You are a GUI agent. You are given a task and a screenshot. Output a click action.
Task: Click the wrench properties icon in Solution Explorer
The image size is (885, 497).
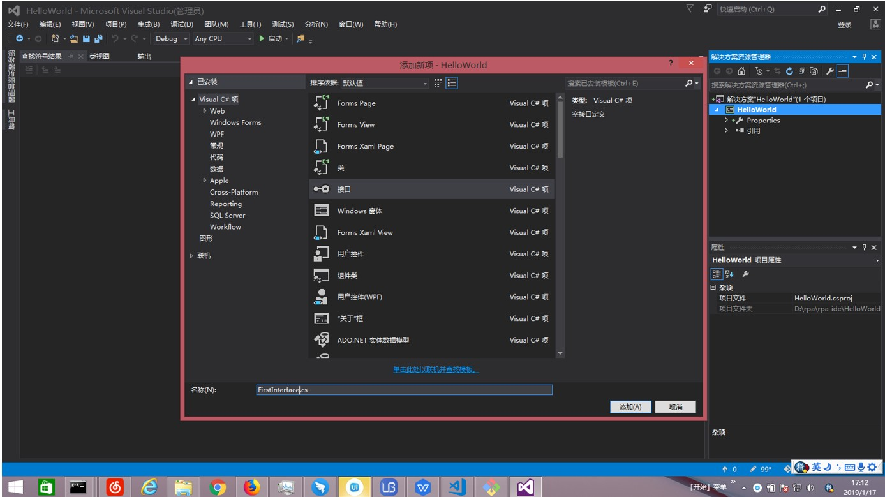click(830, 71)
